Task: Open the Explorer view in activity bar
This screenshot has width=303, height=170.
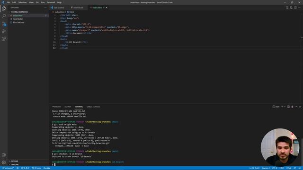Action: (4, 8)
